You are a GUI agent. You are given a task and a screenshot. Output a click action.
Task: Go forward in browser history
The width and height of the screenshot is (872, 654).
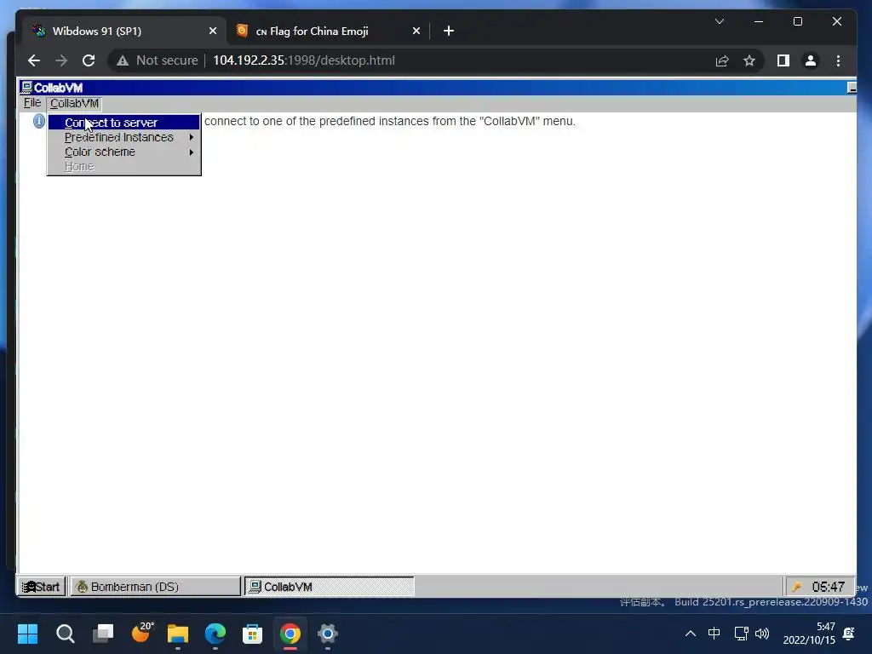[61, 60]
